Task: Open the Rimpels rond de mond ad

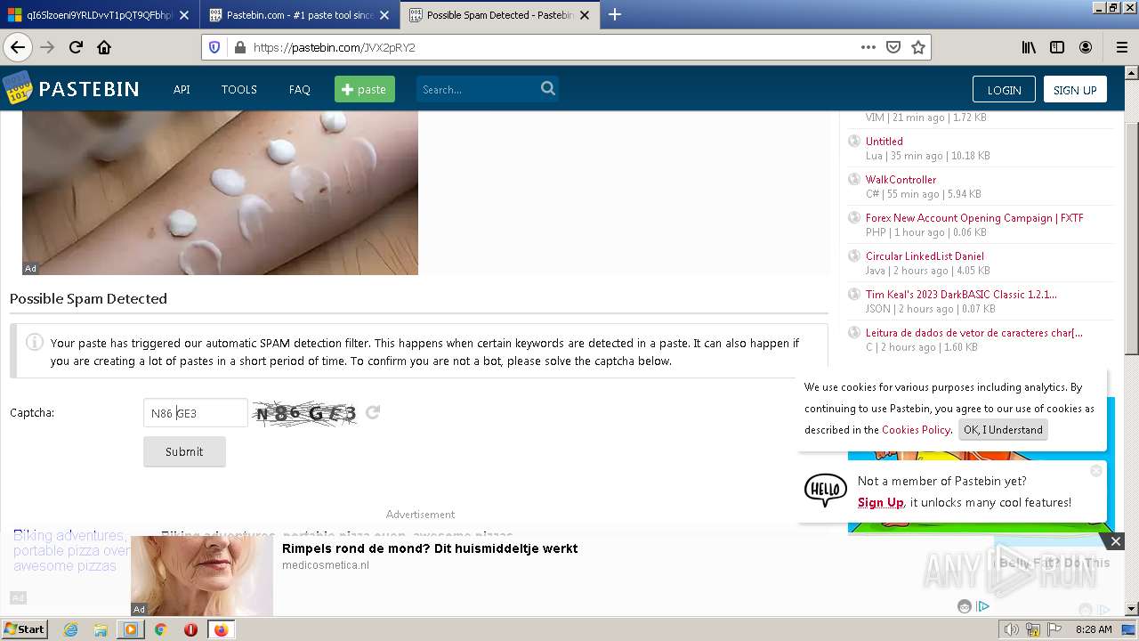Action: point(430,548)
